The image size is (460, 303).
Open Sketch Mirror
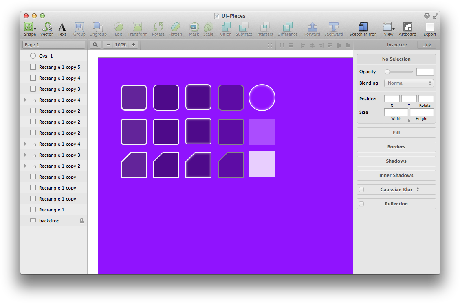click(362, 27)
